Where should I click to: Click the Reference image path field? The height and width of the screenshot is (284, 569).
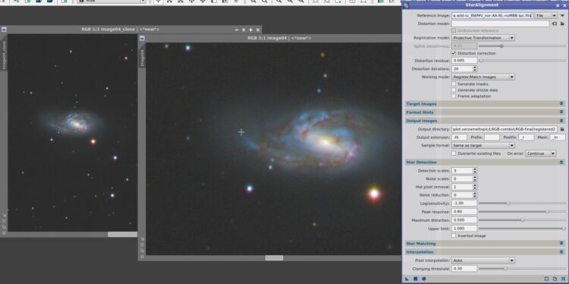(492, 16)
